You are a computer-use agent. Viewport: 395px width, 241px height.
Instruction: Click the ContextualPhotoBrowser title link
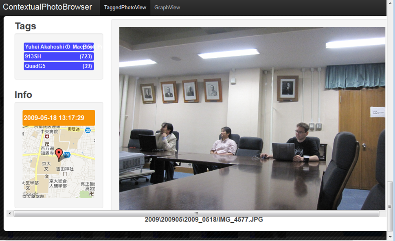pos(48,7)
